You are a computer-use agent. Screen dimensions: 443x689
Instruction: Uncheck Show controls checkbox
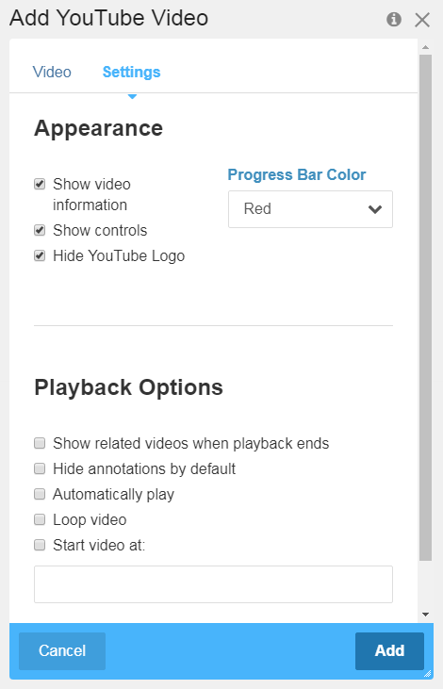(x=40, y=230)
